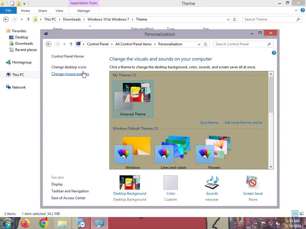The width and height of the screenshot is (306, 229).
Task: Click Back arrow in Personalization window
Action: click(x=49, y=44)
